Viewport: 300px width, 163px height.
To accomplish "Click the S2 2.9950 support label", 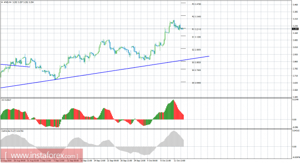I will tap(197, 50).
